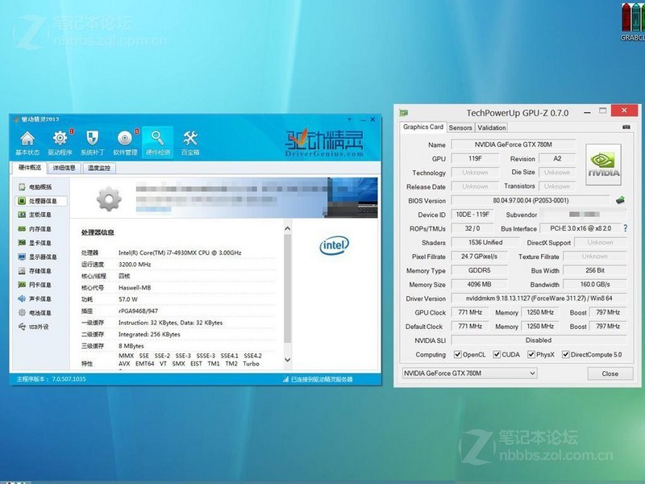Open the GRABCL desktop icon
The image size is (645, 484).
point(634,23)
